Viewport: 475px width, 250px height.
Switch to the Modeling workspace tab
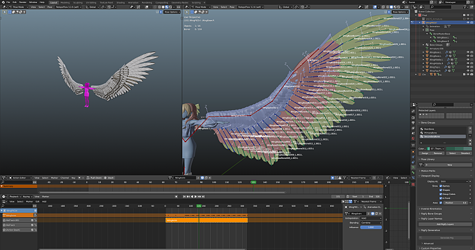65,2
